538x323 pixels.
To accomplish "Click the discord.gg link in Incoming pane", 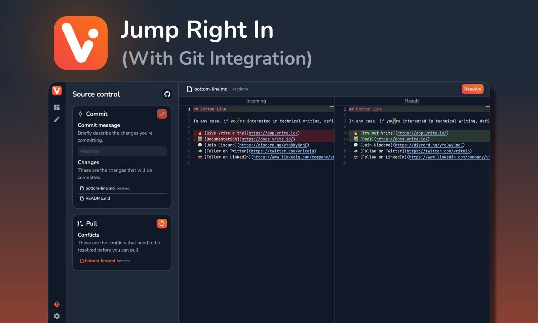I will (x=273, y=145).
